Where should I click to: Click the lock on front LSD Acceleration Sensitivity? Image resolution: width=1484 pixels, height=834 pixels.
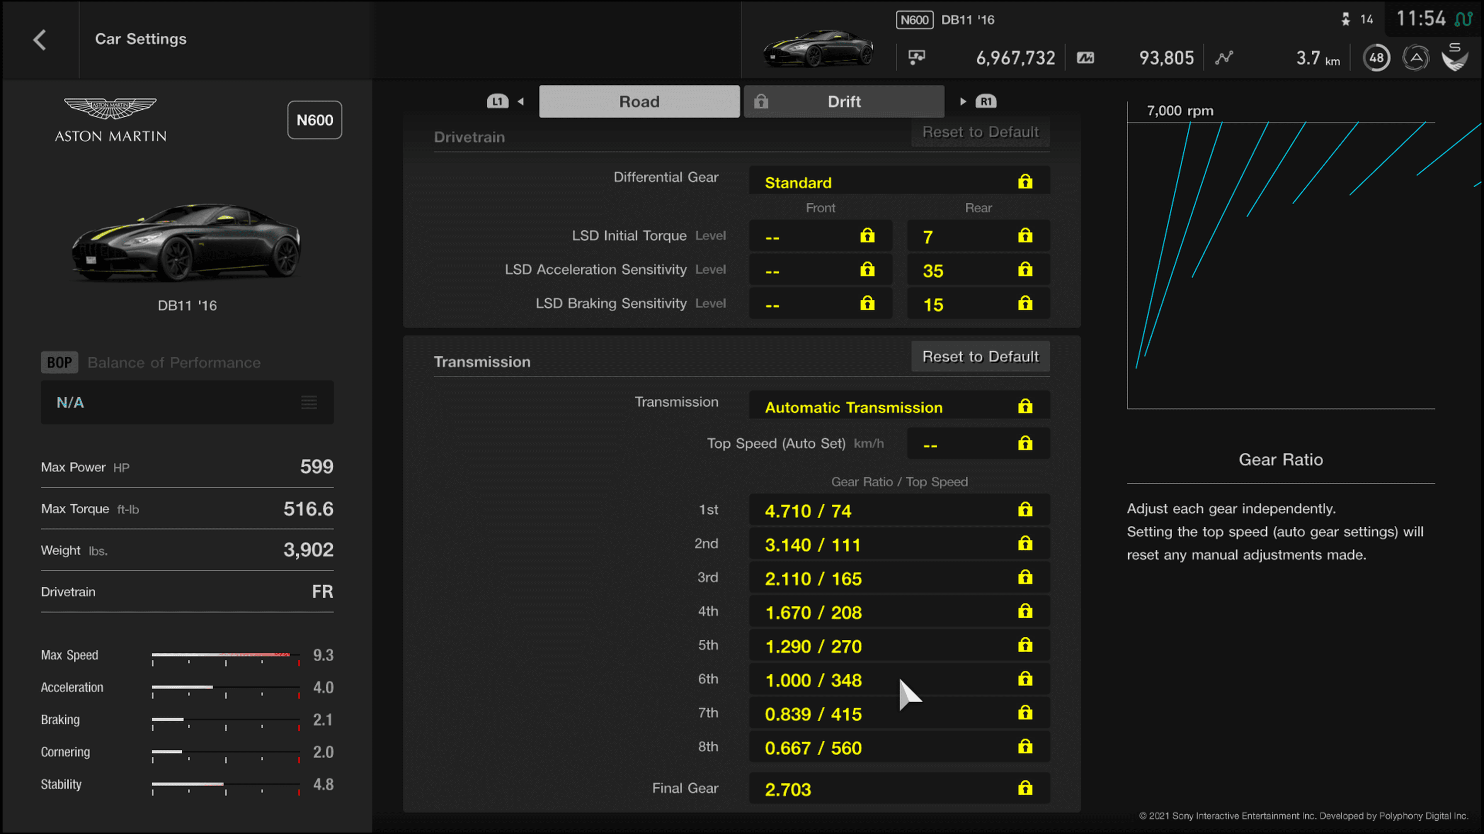tap(867, 270)
